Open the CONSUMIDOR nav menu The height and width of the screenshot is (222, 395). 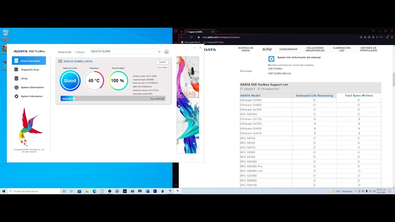pyautogui.click(x=288, y=49)
